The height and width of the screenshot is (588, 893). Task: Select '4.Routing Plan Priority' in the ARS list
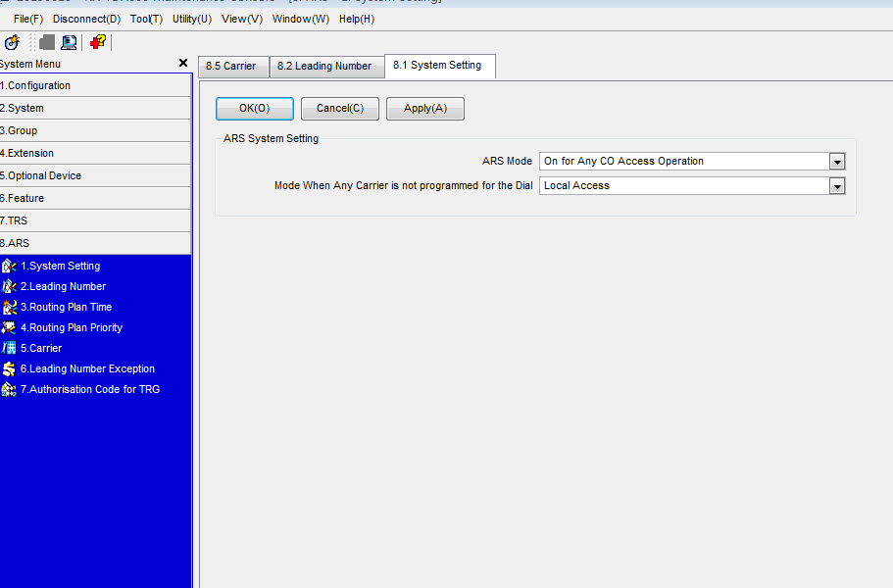pyautogui.click(x=72, y=327)
